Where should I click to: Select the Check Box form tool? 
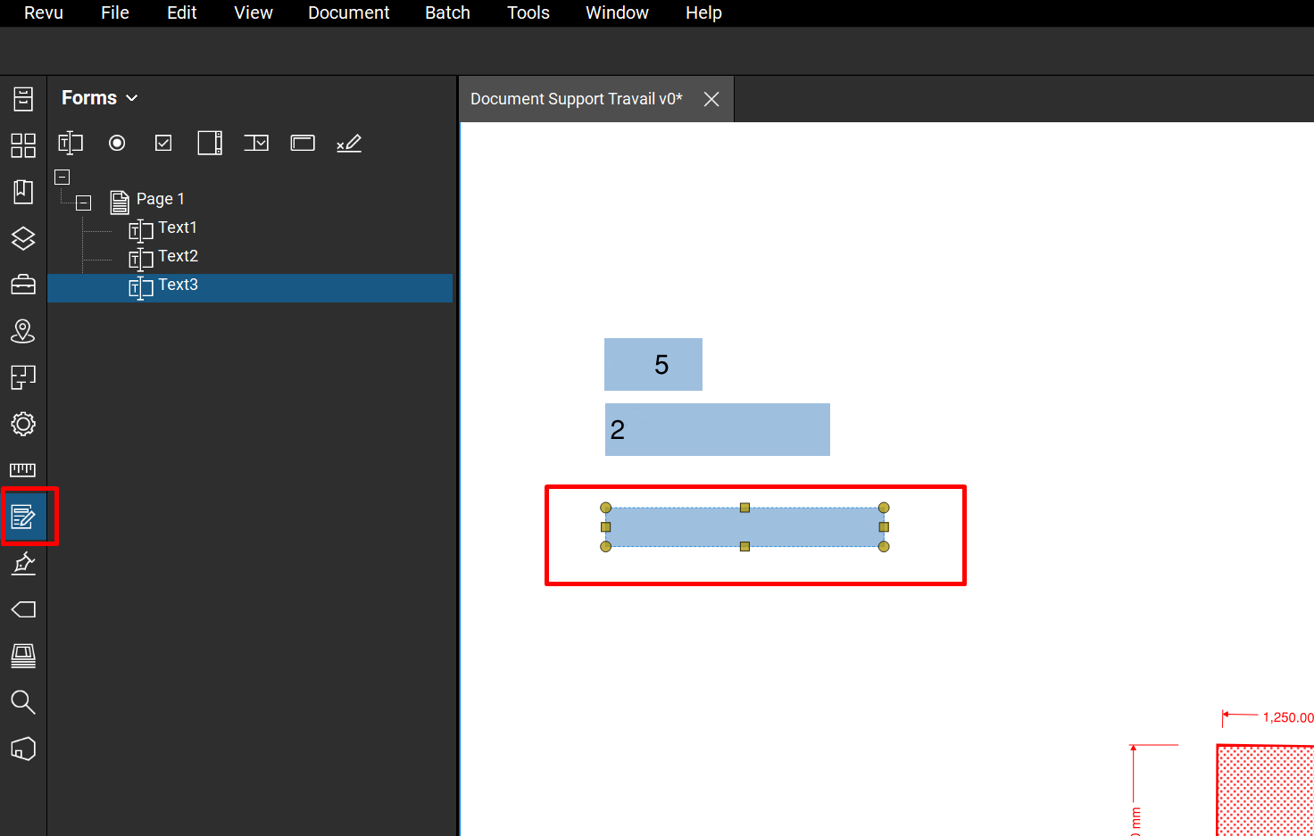pyautogui.click(x=163, y=143)
